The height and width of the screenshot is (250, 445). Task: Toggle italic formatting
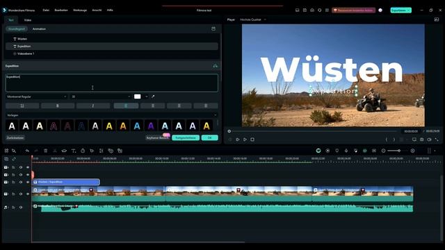point(93,106)
